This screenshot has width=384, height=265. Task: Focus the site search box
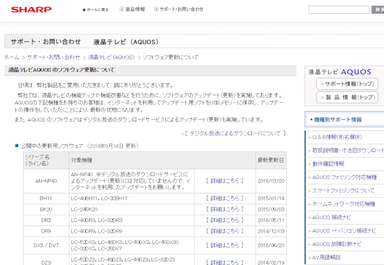339,10
